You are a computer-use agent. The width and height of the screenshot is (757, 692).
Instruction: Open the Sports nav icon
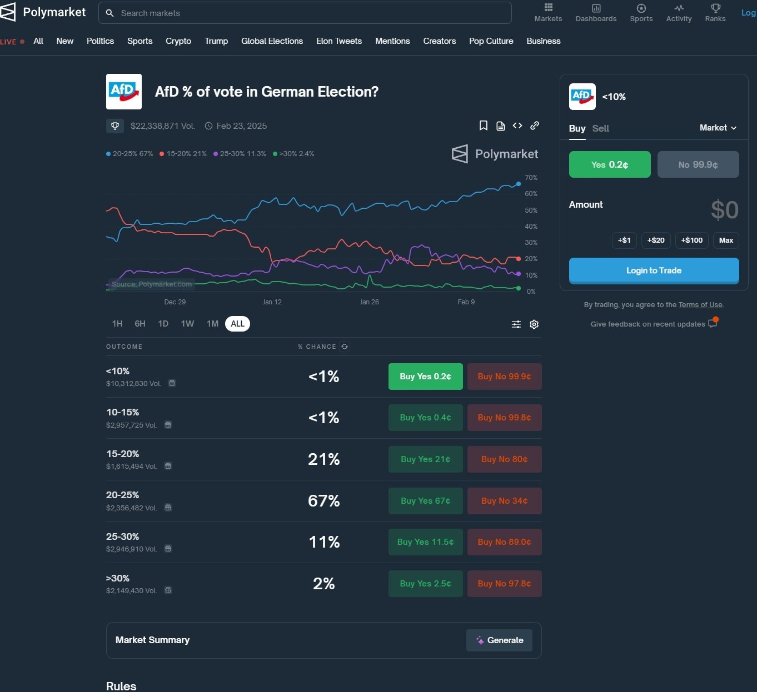pyautogui.click(x=641, y=8)
